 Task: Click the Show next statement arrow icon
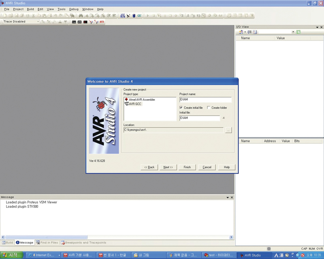pos(176,15)
